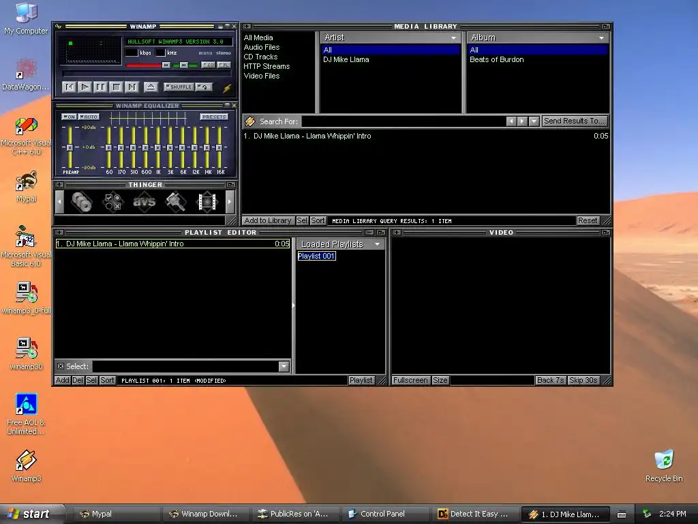Image resolution: width=698 pixels, height=524 pixels.
Task: Click the plus icon in the Video title bar
Action: tap(397, 232)
